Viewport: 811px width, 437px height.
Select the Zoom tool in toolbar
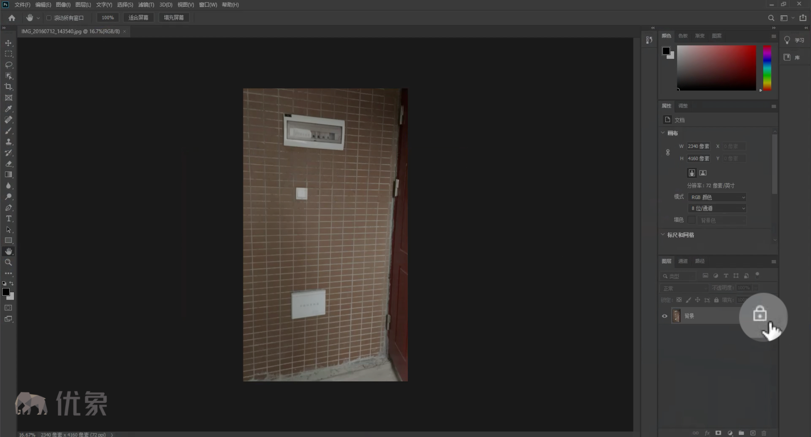coord(8,262)
